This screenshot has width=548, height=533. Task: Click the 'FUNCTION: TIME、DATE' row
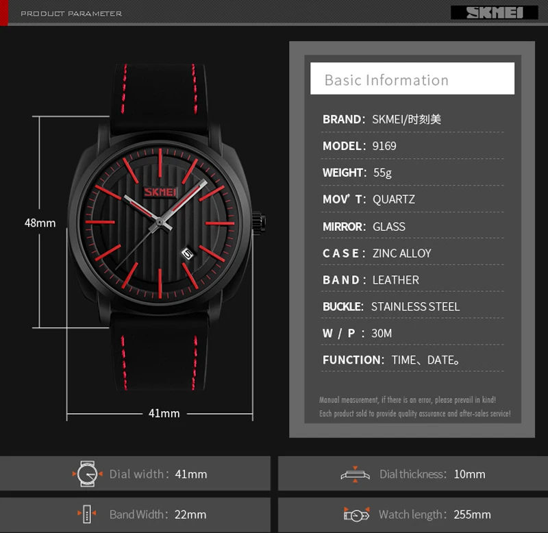pyautogui.click(x=412, y=360)
